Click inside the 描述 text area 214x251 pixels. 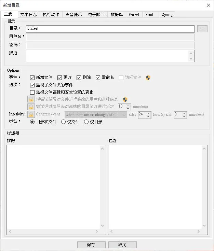[107, 56]
